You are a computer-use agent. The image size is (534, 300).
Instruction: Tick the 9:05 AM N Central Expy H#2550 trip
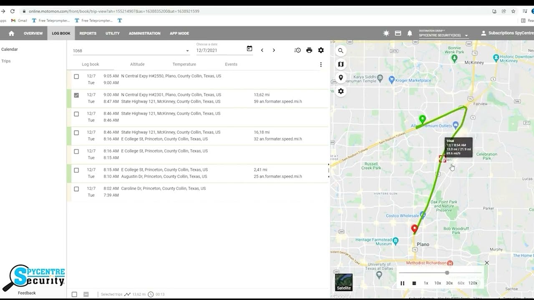(x=76, y=77)
